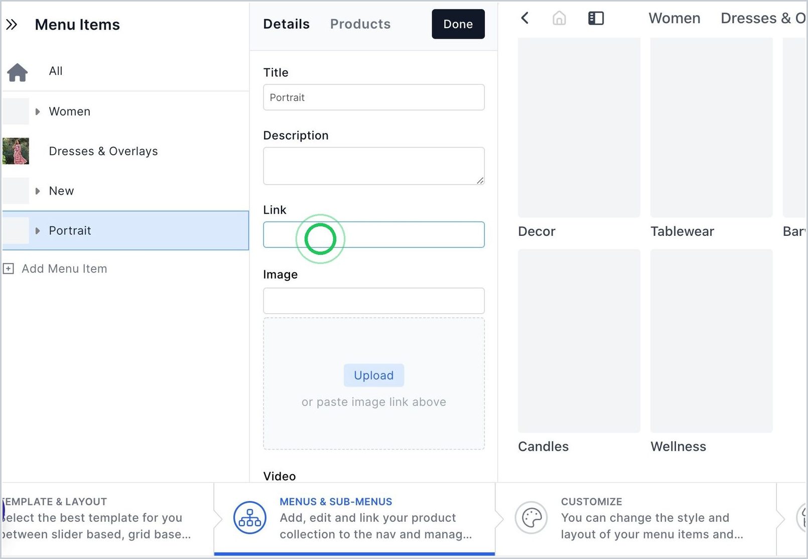The image size is (808, 559).
Task: Click the image upload drop zone text
Action: (374, 402)
